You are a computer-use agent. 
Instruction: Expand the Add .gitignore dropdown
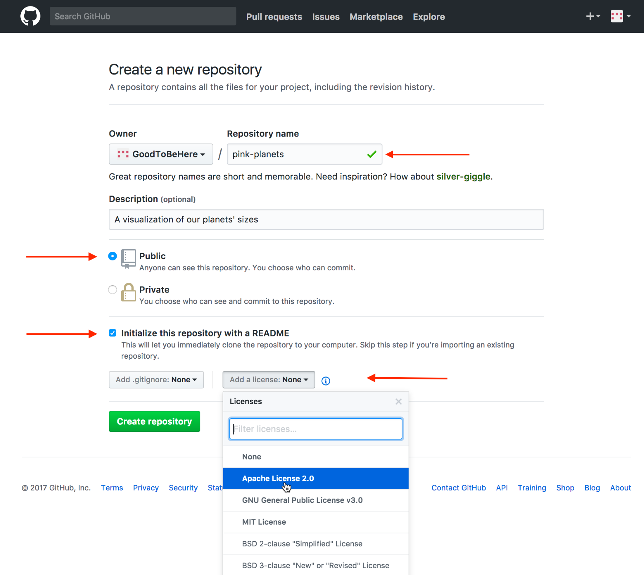pyautogui.click(x=156, y=380)
